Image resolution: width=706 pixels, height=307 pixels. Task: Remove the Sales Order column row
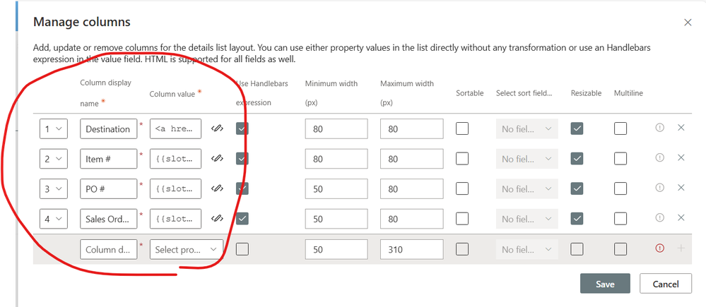[681, 217]
